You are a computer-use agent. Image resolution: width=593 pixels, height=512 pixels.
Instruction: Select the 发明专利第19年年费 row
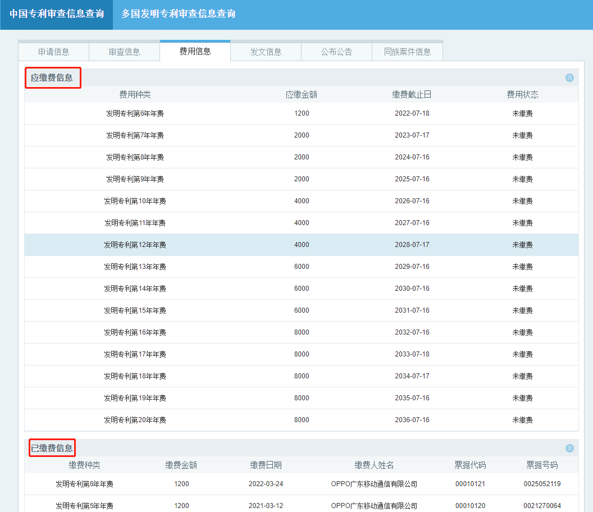(x=302, y=399)
